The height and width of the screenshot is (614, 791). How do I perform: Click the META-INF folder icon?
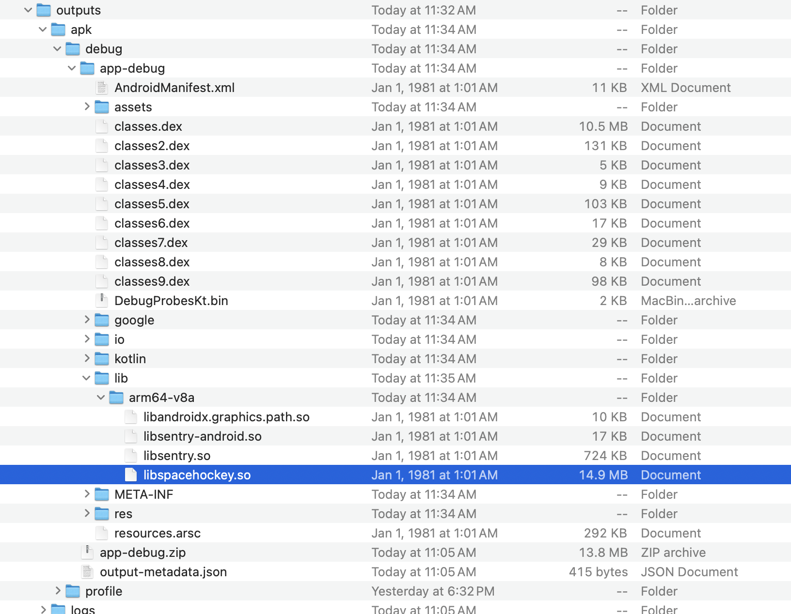(x=102, y=494)
